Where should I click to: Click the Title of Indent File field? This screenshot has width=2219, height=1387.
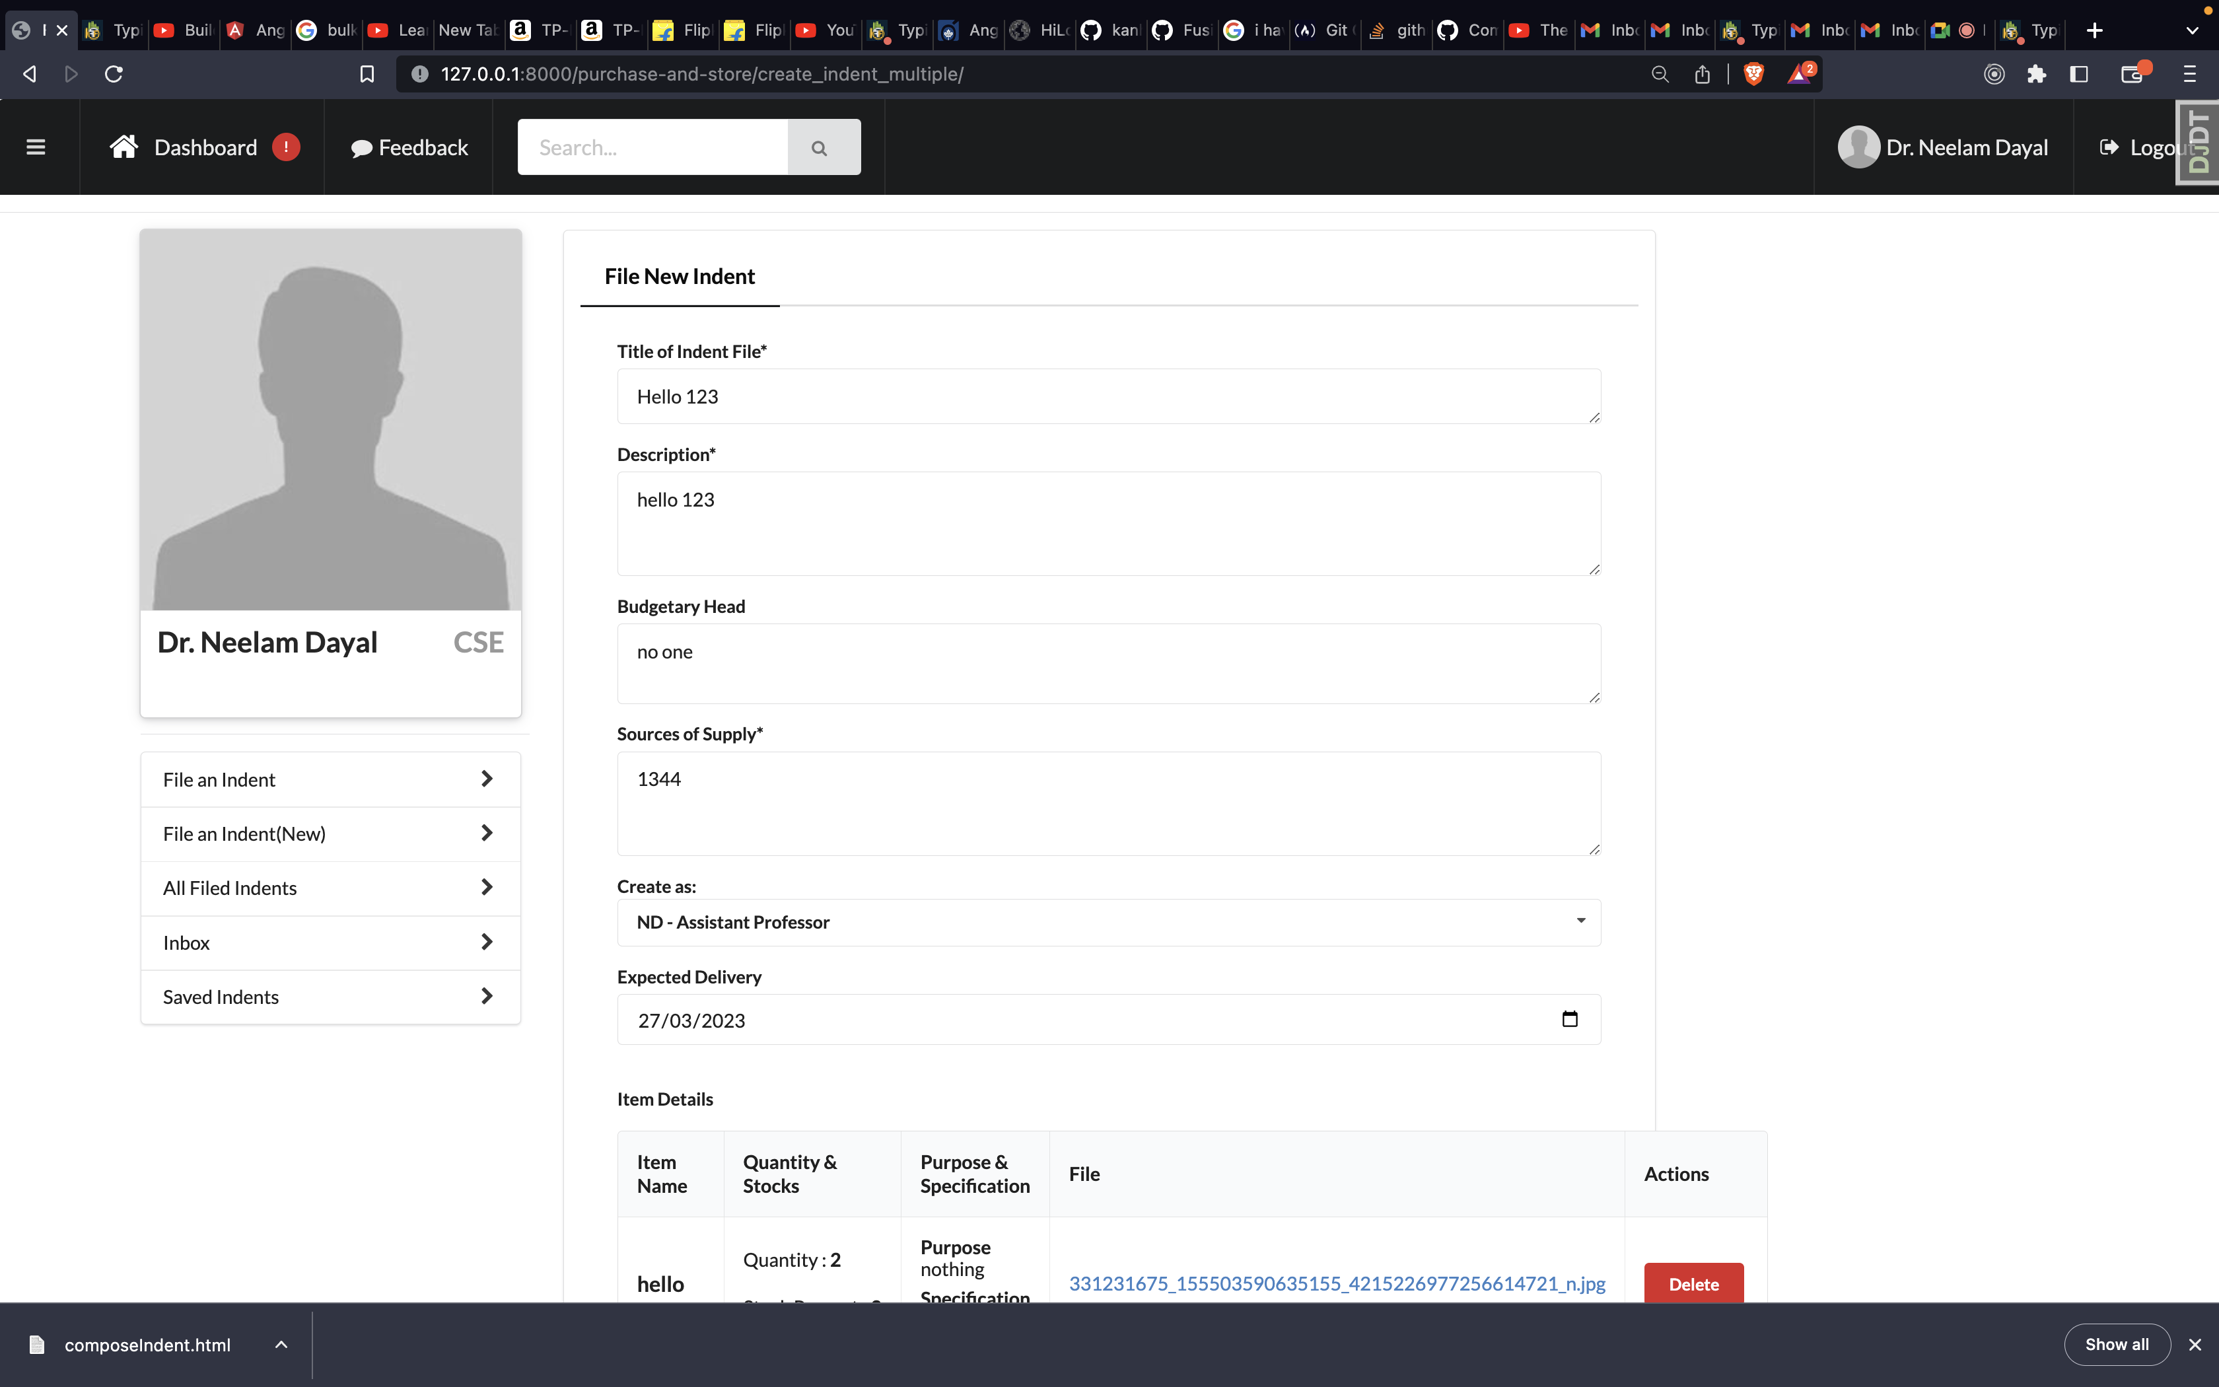(x=1108, y=396)
